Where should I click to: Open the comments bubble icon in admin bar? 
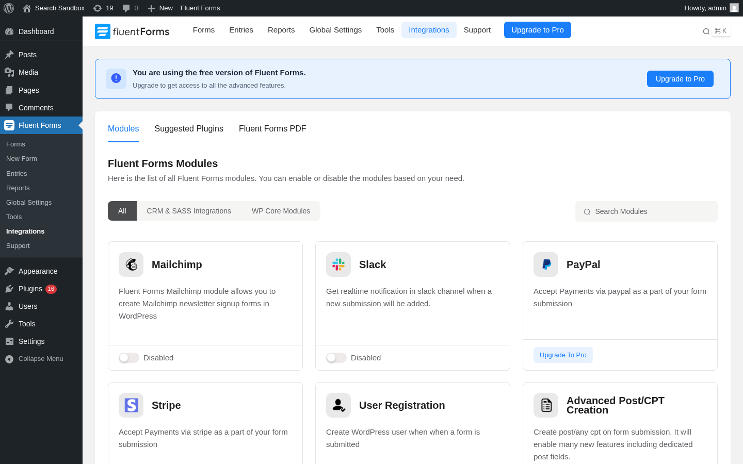point(126,8)
